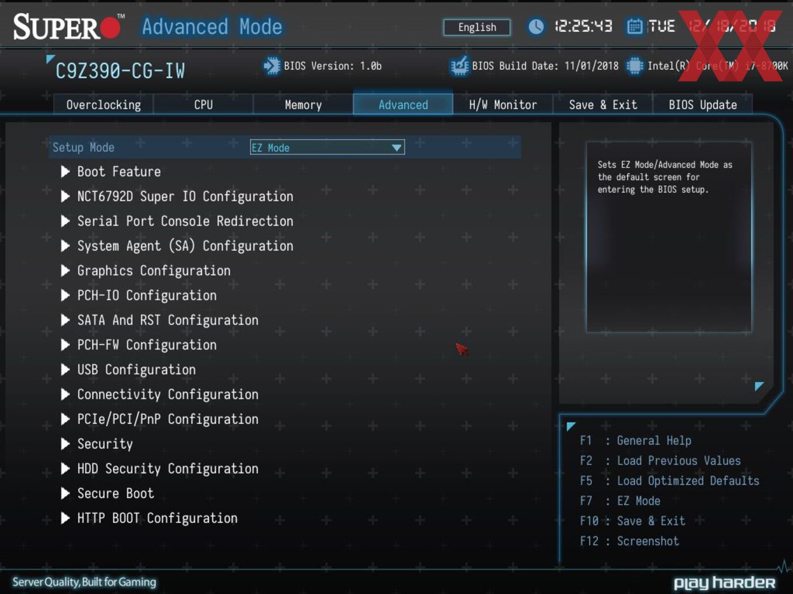Expand the PCH-FW Configuration arrow

(65, 345)
